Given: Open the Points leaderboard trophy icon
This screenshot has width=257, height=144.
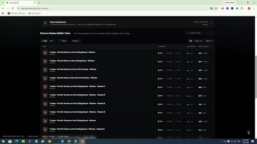Looking at the screenshot, I should 45,23.
